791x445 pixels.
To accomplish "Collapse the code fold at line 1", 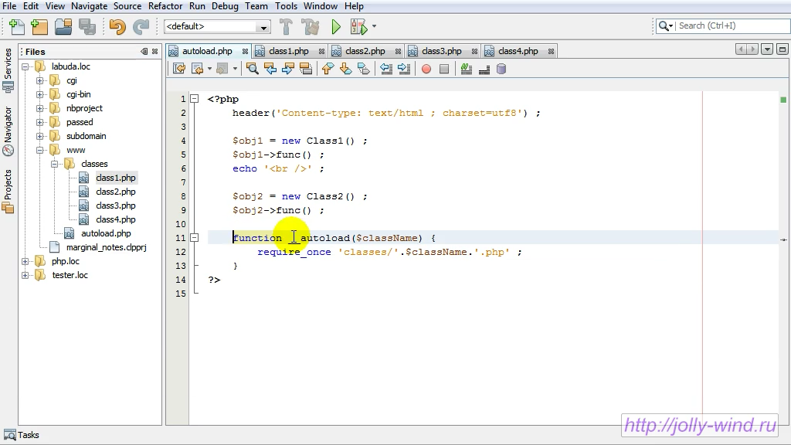I will [194, 99].
